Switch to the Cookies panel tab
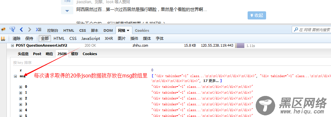 142,30
